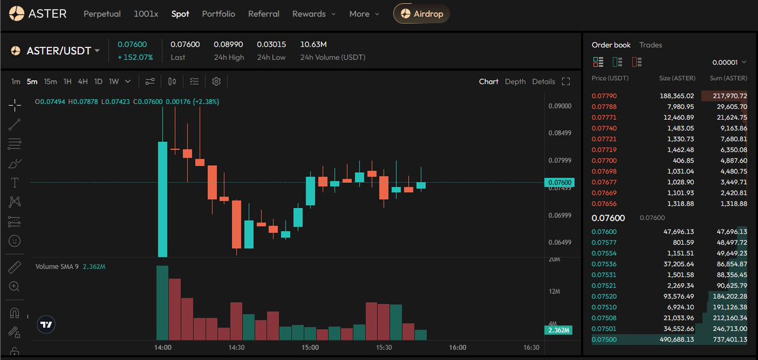758x360 pixels.
Task: Go to the Spot trading page
Action: point(180,13)
